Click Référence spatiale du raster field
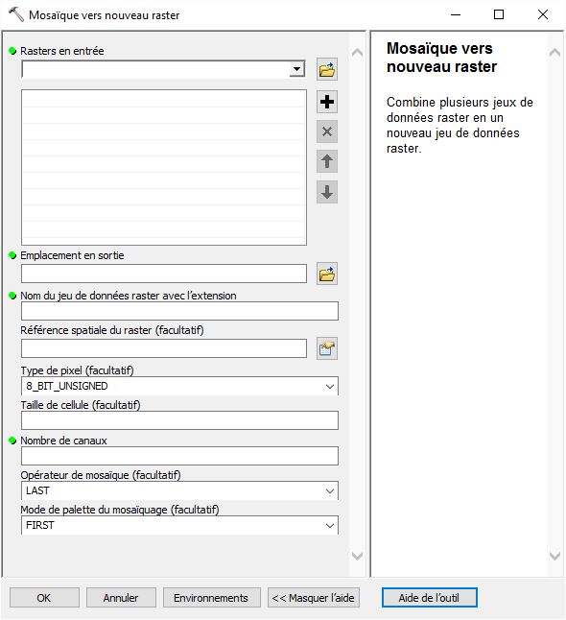 click(x=164, y=348)
